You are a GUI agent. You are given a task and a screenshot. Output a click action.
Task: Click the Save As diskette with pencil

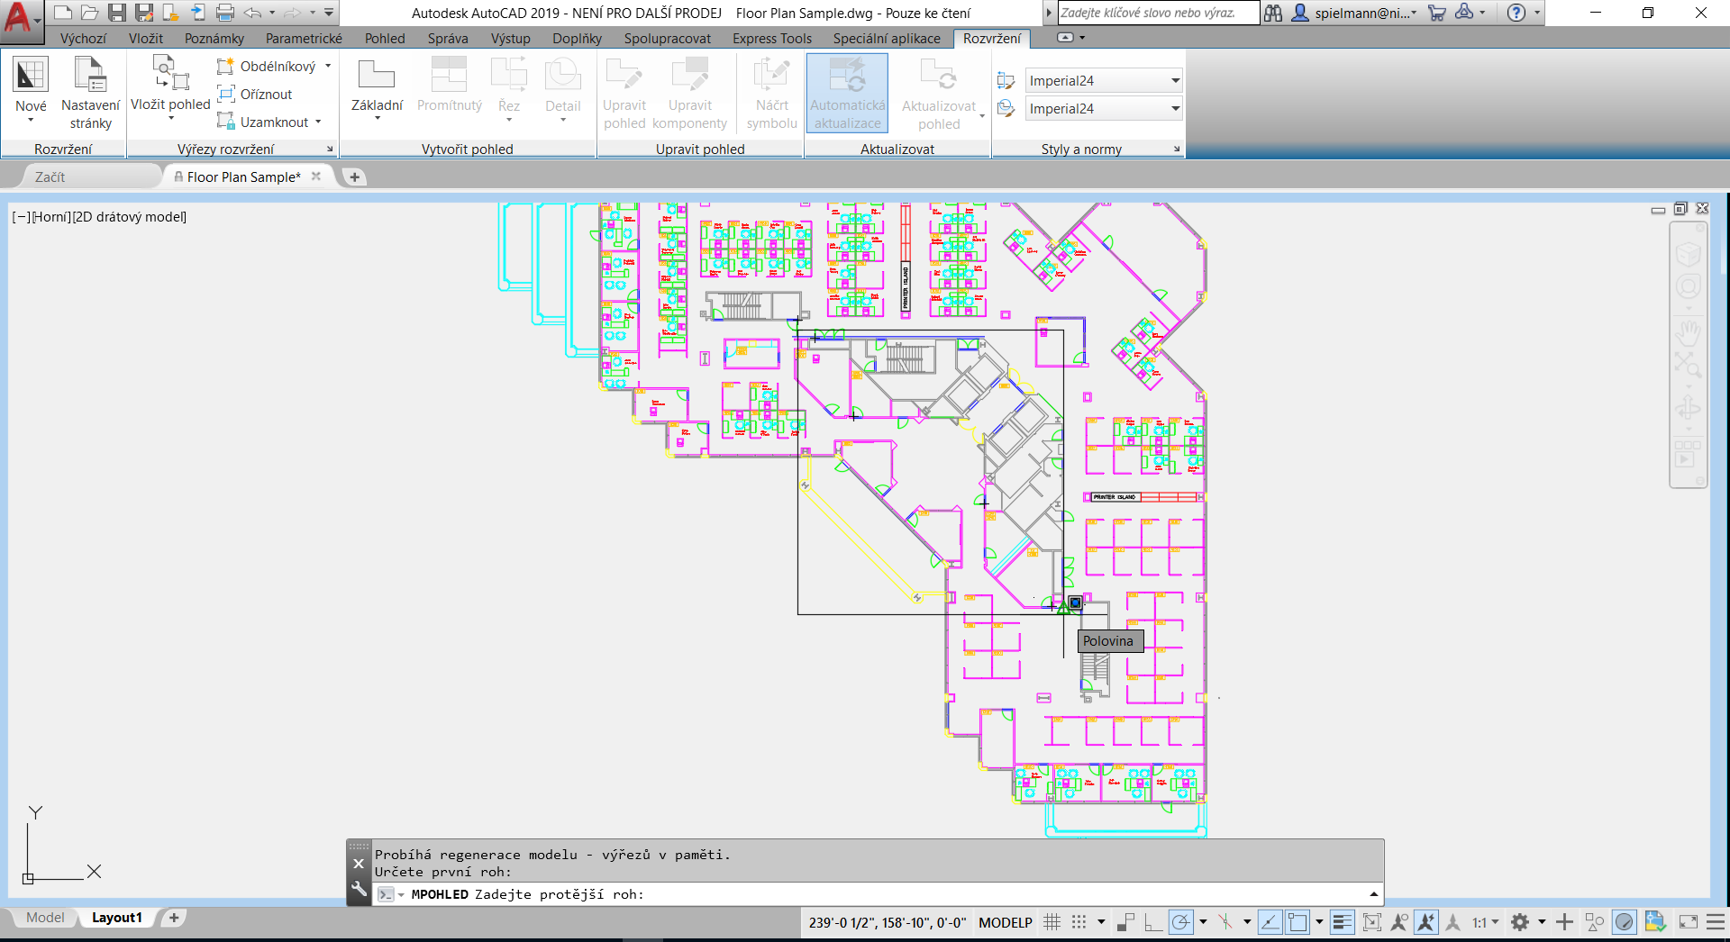144,13
